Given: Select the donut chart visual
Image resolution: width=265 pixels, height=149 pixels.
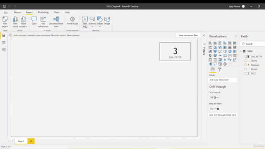Looking at the screenshot, I should [x=230, y=51].
